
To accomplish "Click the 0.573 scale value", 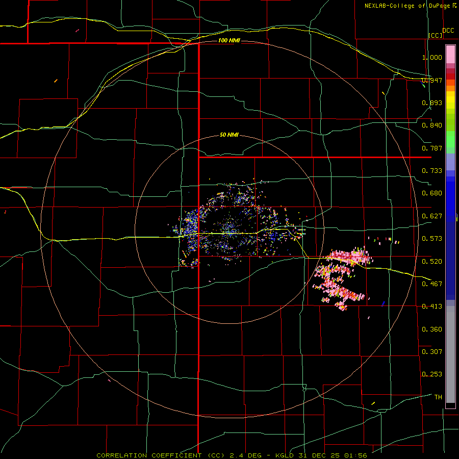I will (432, 239).
